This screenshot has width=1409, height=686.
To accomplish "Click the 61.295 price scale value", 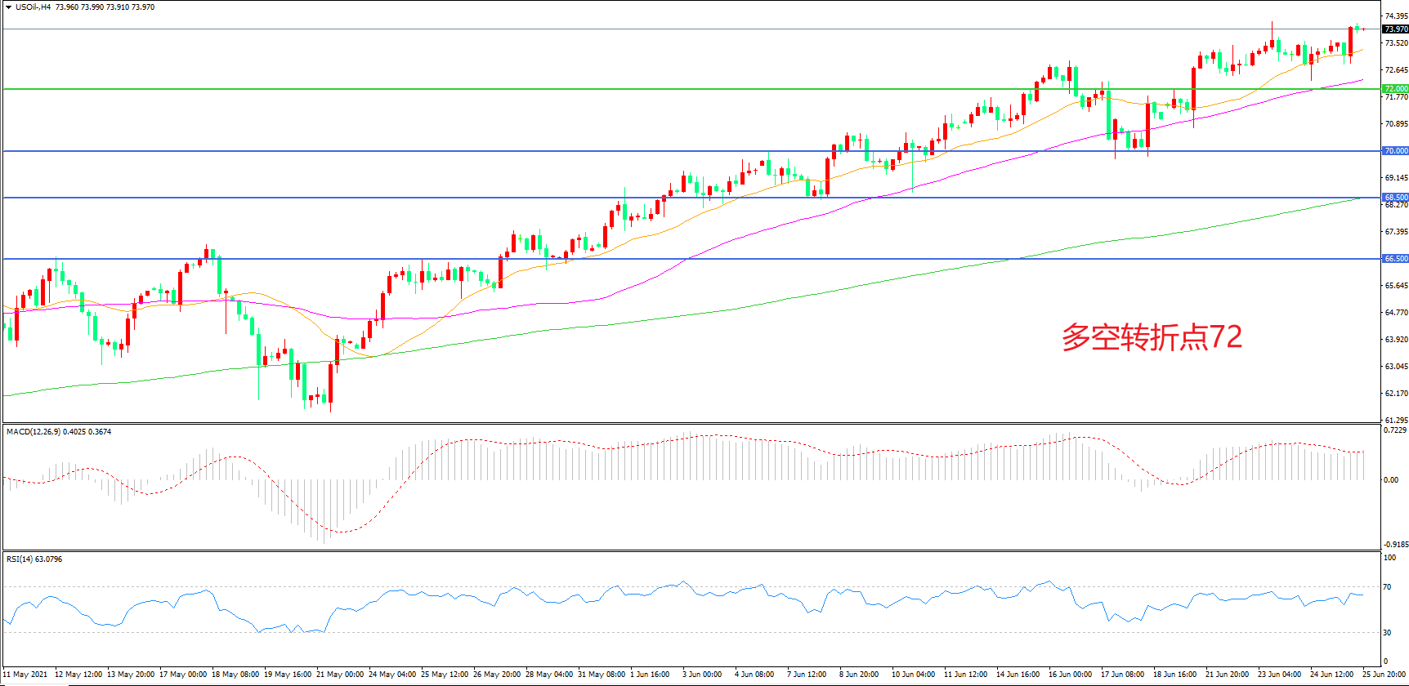I will [1395, 420].
